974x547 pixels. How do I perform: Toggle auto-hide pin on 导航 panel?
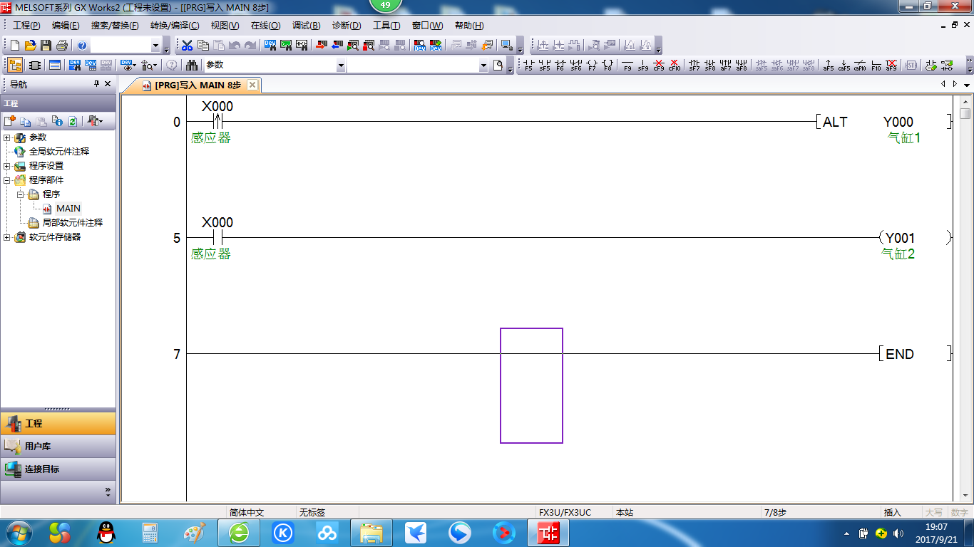(x=97, y=84)
